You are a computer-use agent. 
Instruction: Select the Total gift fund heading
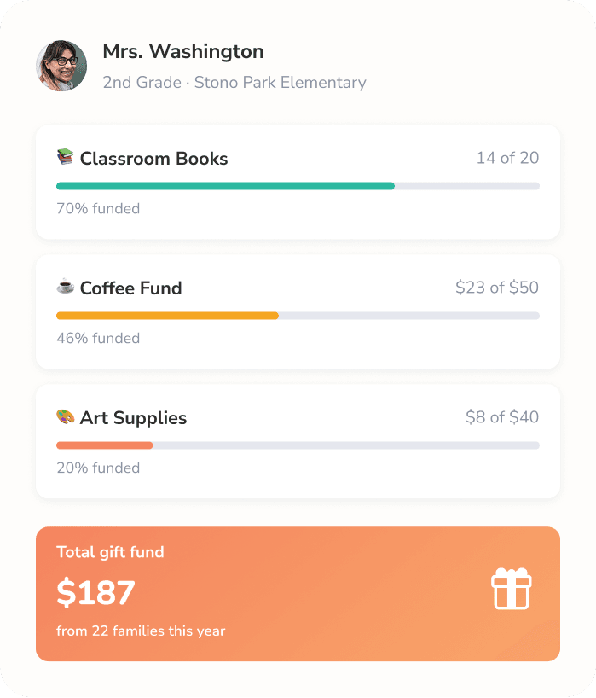tap(109, 553)
